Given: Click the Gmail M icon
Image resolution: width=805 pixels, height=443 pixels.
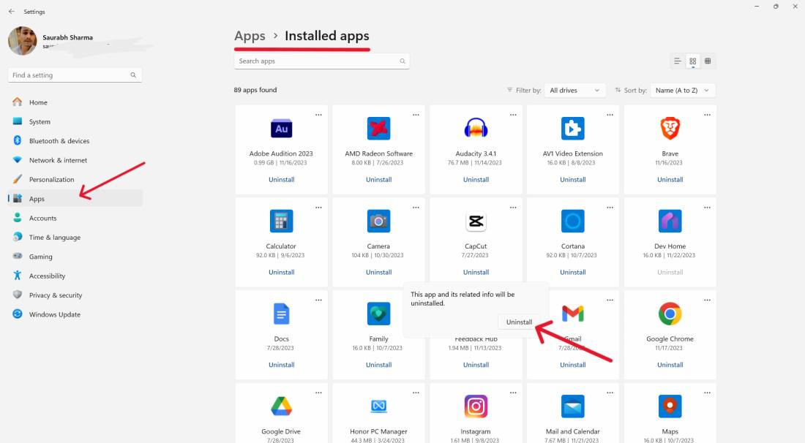Looking at the screenshot, I should (573, 313).
